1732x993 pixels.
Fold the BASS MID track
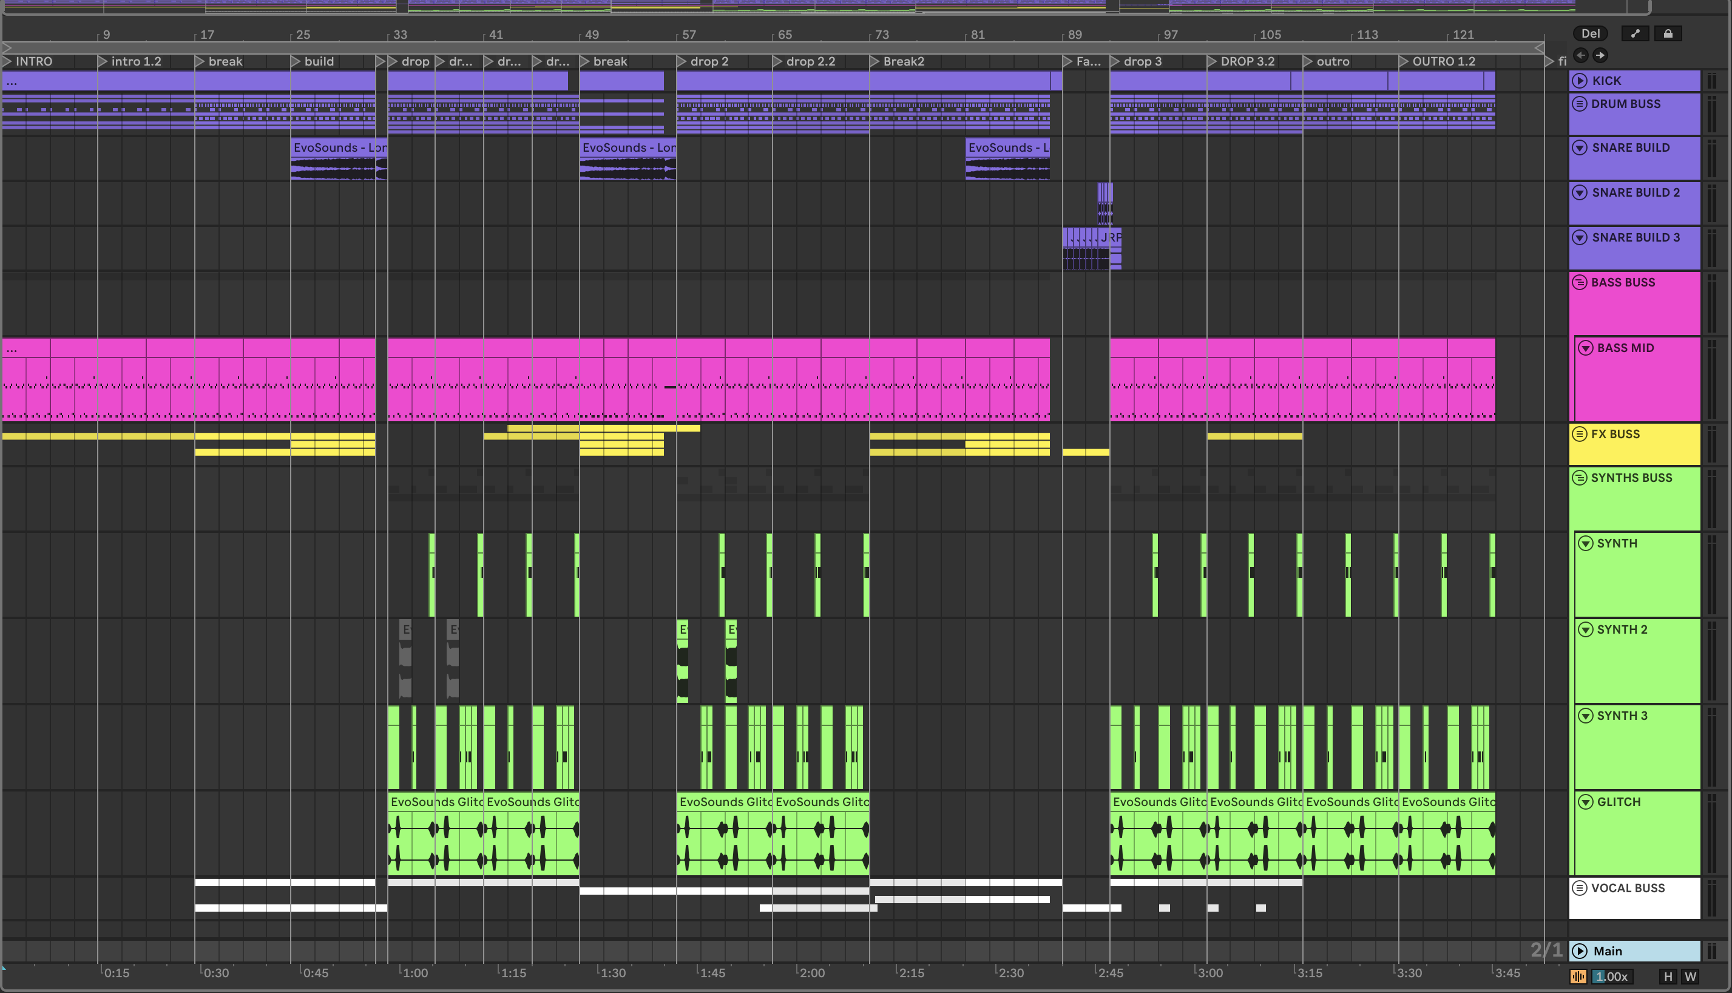click(x=1585, y=348)
